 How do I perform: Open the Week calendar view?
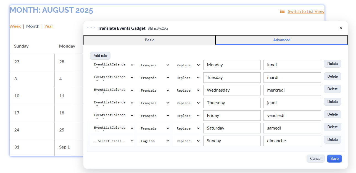[15, 26]
